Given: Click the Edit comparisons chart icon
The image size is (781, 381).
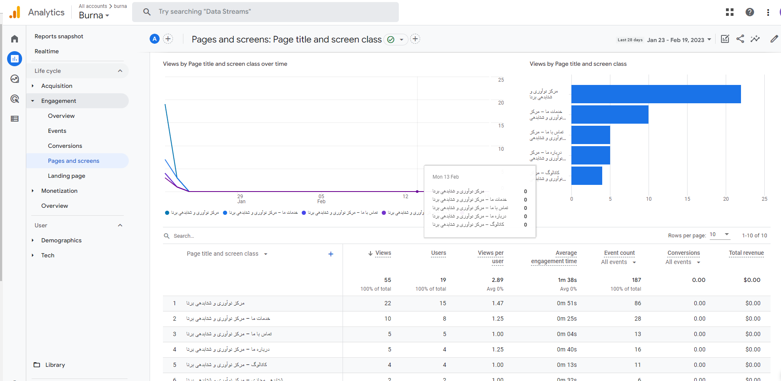Looking at the screenshot, I should tap(725, 39).
